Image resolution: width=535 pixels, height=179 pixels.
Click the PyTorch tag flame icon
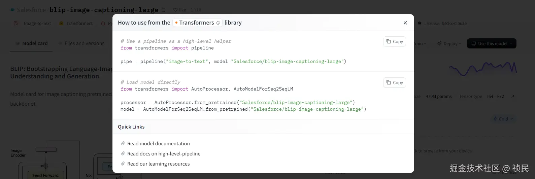click(103, 23)
